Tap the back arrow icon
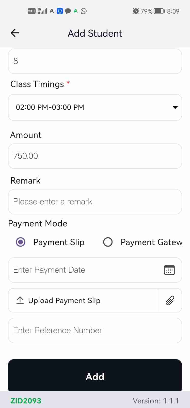Viewport: 190px width, 408px height. (15, 33)
